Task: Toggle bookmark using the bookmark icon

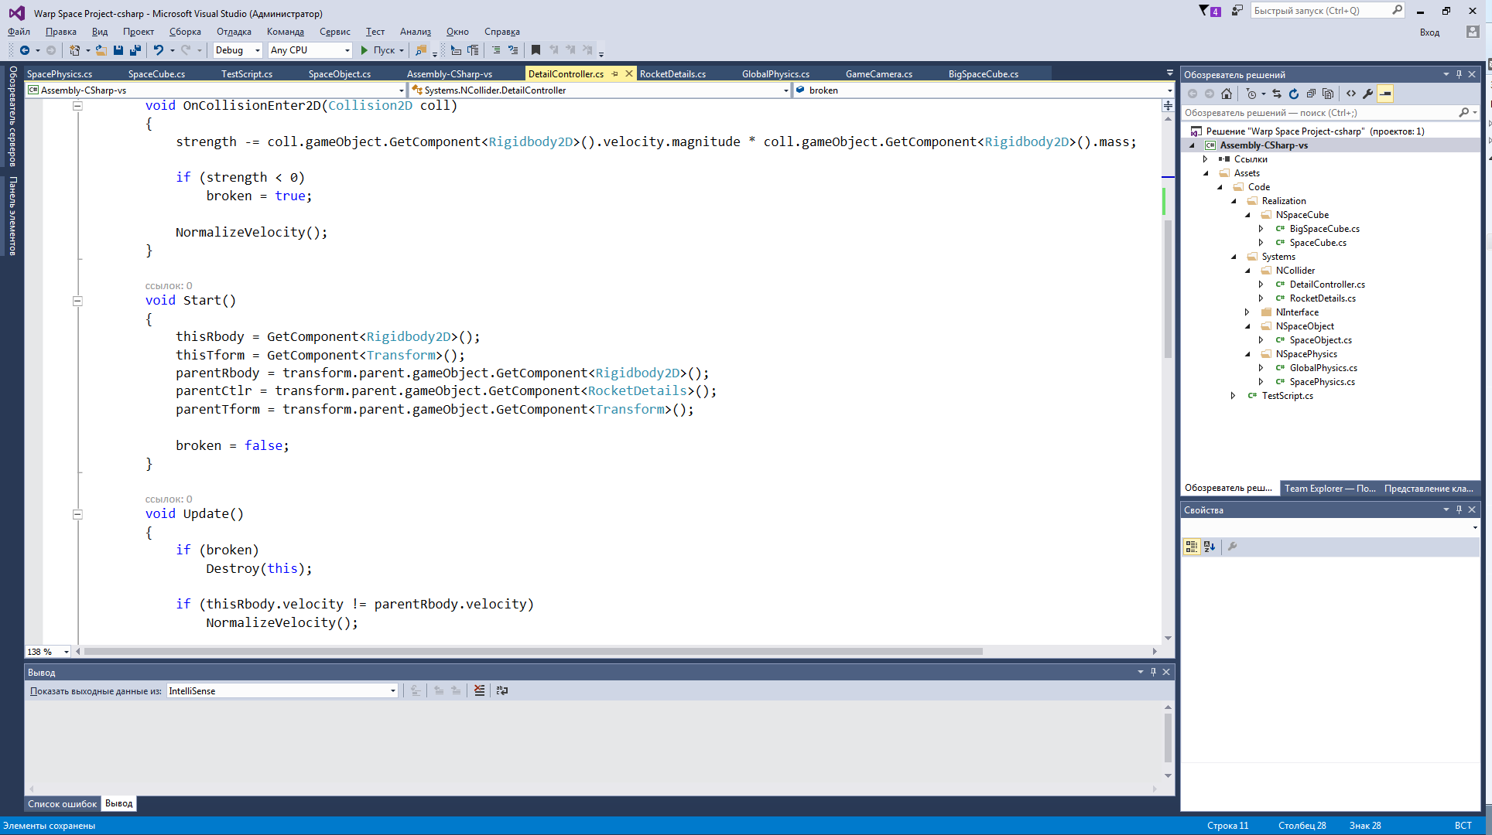Action: click(x=536, y=50)
